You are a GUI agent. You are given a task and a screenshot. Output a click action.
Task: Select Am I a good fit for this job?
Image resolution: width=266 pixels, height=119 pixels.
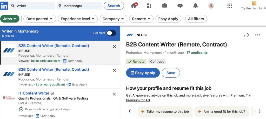222,111
